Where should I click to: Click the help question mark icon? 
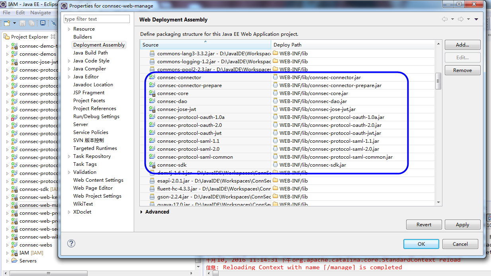tap(71, 243)
